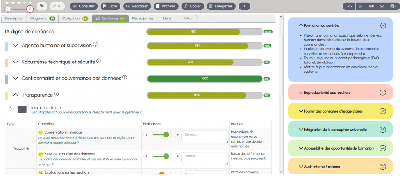Viewport: 400px width, 176px height.
Task: Select the Confiance tab
Action: (110, 19)
